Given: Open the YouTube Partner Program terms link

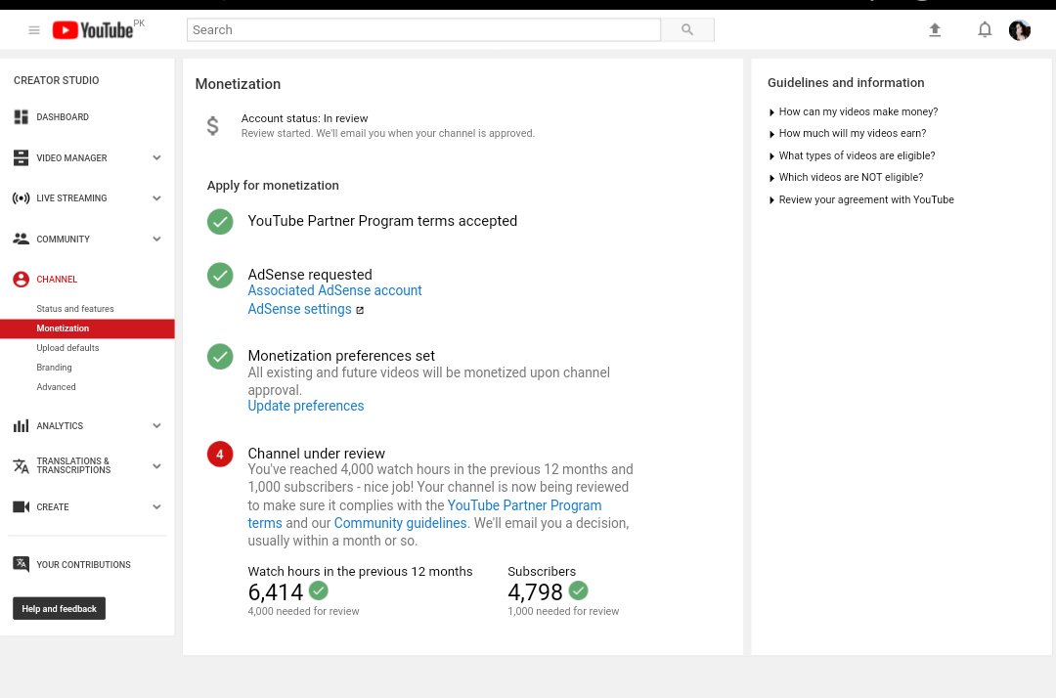Looking at the screenshot, I should pos(524,505).
